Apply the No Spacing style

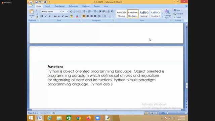(x=133, y=14)
